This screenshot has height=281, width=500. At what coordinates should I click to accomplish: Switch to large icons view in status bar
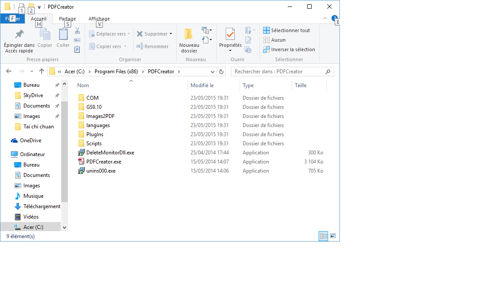coord(333,236)
